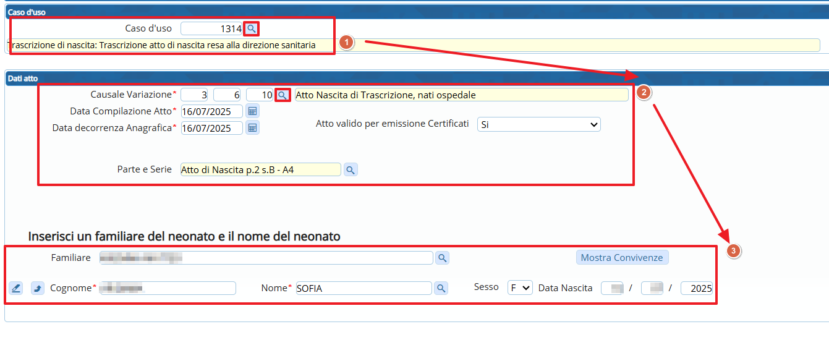Click the Nome field containing SOFIA
Image resolution: width=829 pixels, height=345 pixels.
tap(363, 288)
